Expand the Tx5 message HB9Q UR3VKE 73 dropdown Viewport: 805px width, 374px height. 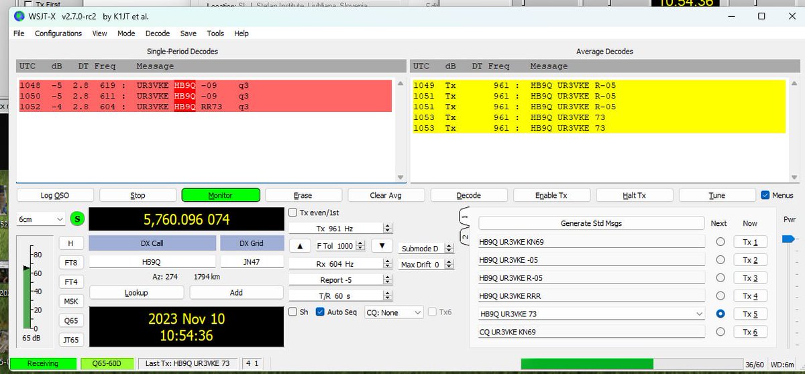click(699, 314)
